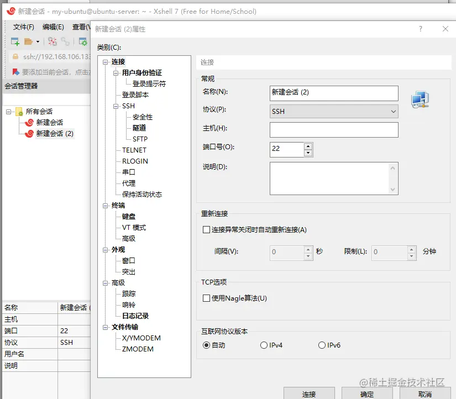Screen dimensions: 456x399
Task: Open the 协议(P) SSH dropdown
Action: (334, 112)
